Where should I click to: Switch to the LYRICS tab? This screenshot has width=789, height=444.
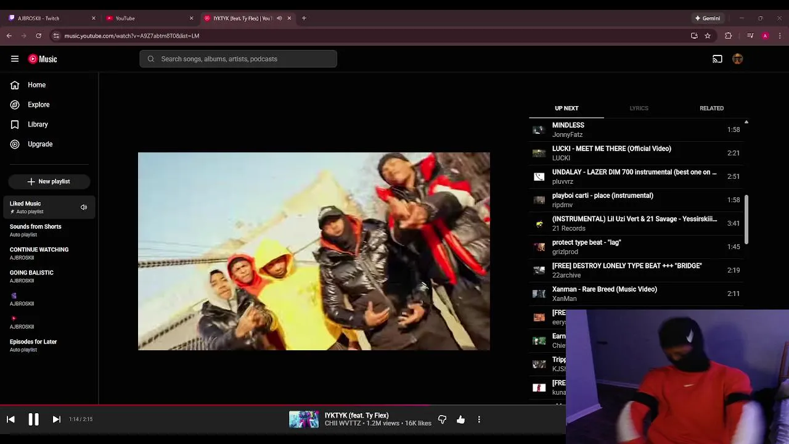[x=639, y=109]
